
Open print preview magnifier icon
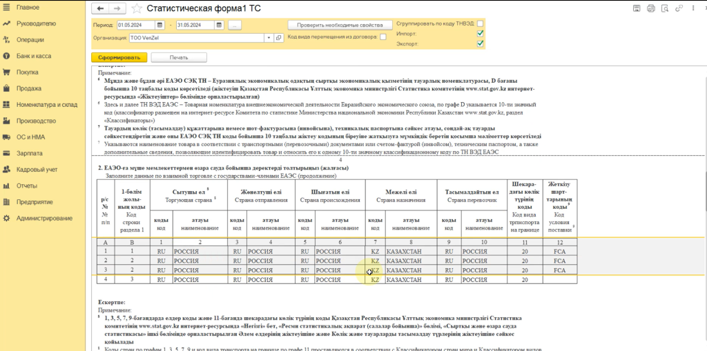(664, 8)
